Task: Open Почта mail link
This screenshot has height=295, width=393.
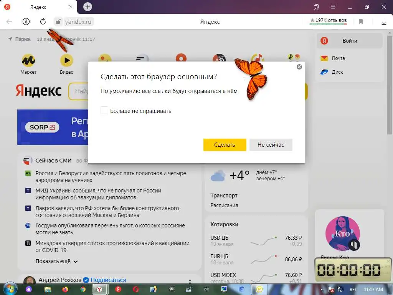Action: [x=333, y=58]
